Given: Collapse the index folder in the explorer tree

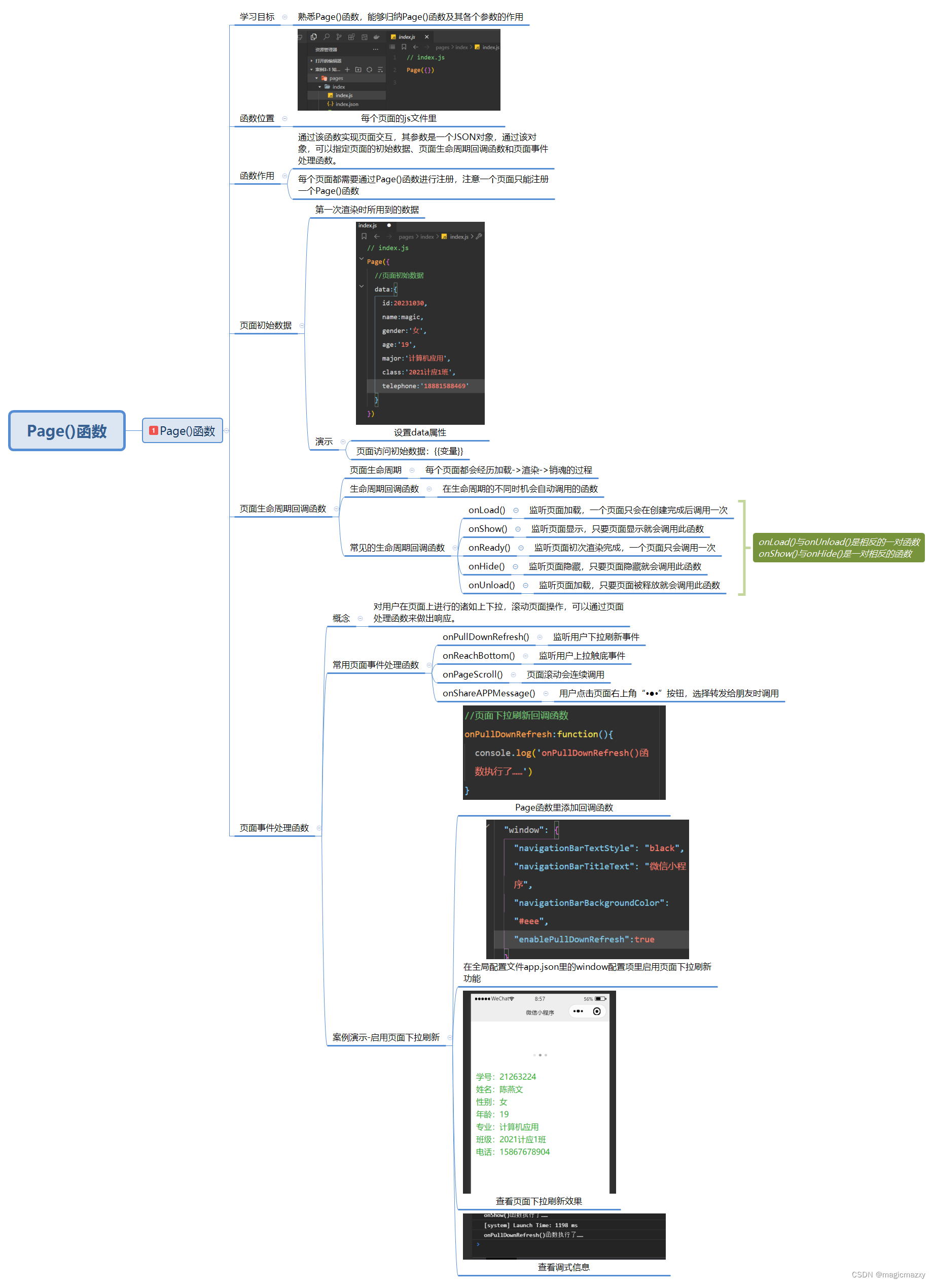Looking at the screenshot, I should coord(319,87).
